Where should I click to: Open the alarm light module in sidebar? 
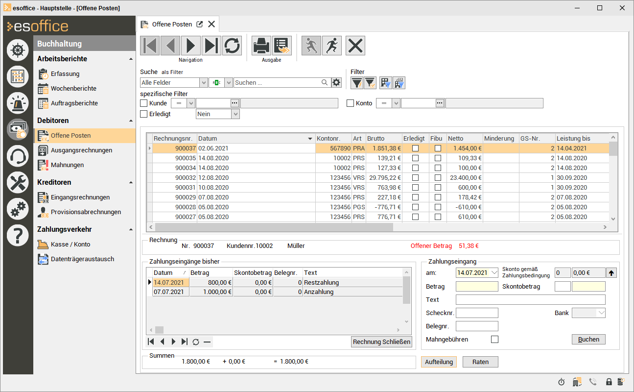[x=18, y=103]
